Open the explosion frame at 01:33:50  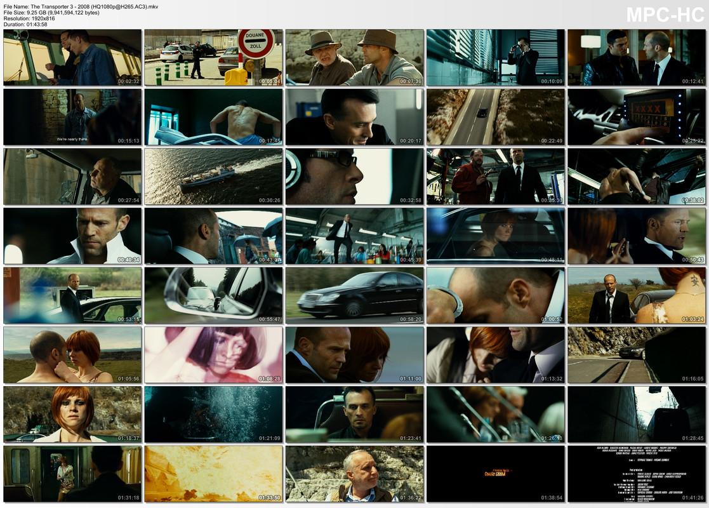pos(213,474)
